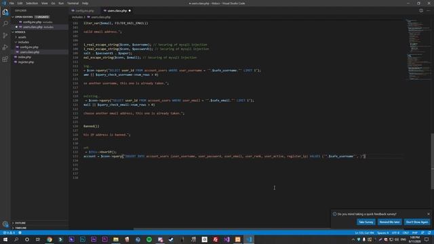Open the Terminal menu
This screenshot has height=244, width=434.
click(x=73, y=3)
